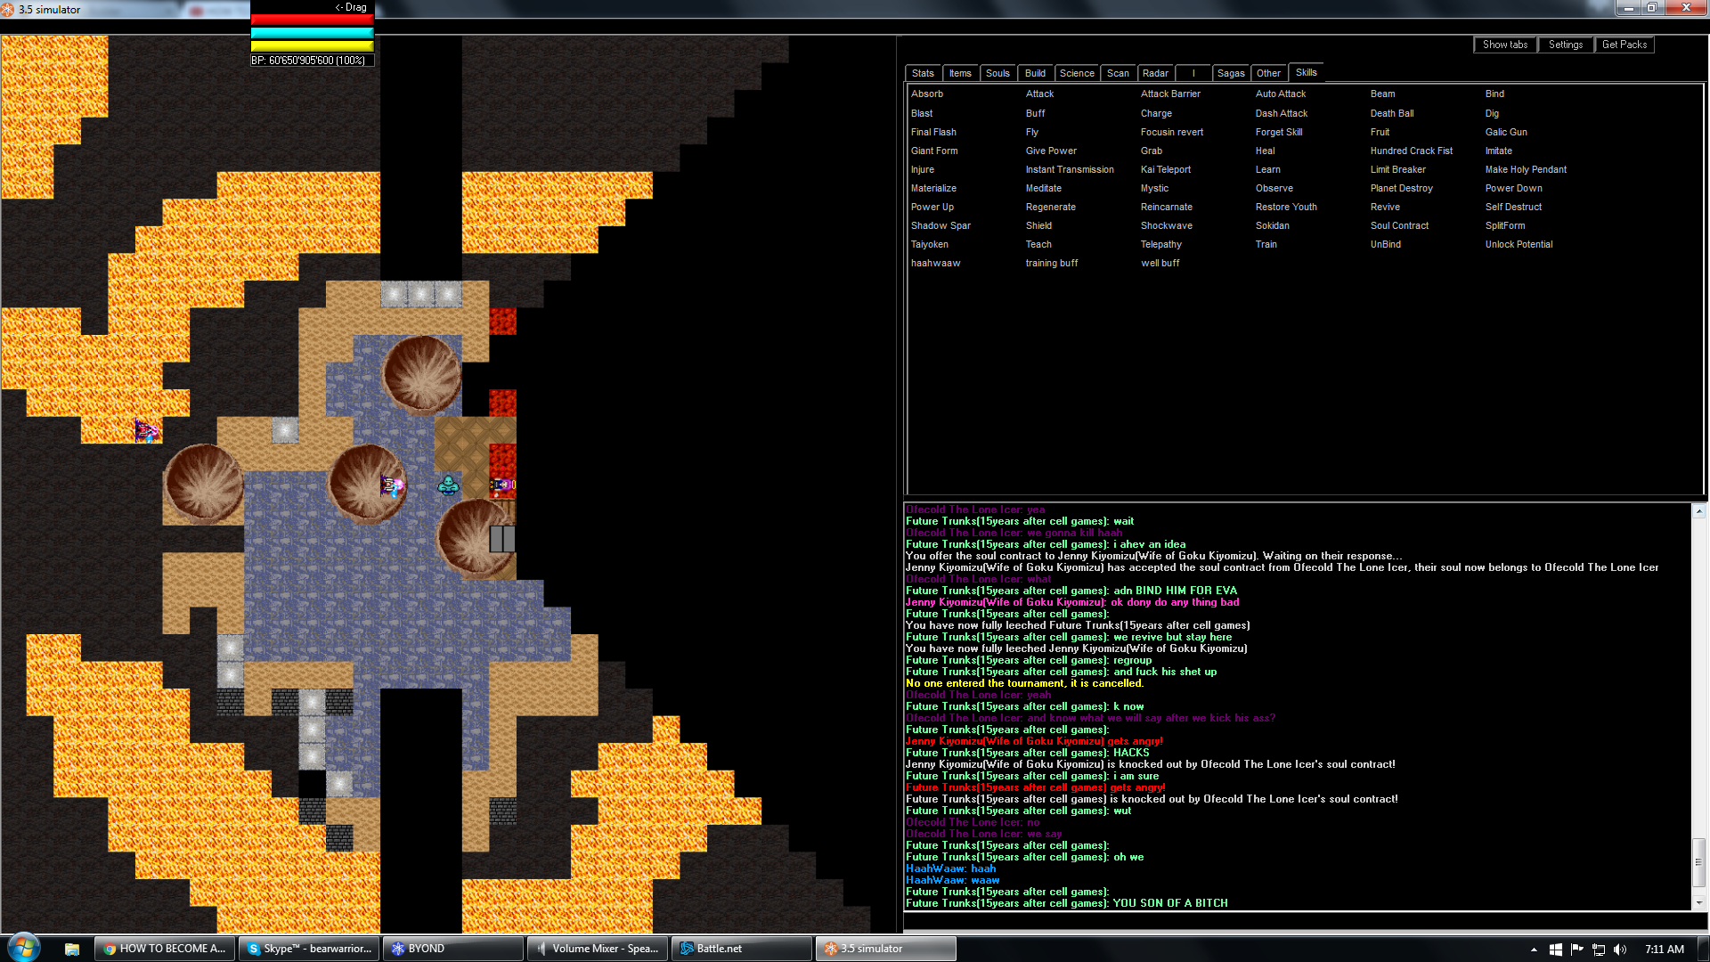The height and width of the screenshot is (962, 1710).
Task: Click the Meditate skill
Action: pyautogui.click(x=1043, y=188)
